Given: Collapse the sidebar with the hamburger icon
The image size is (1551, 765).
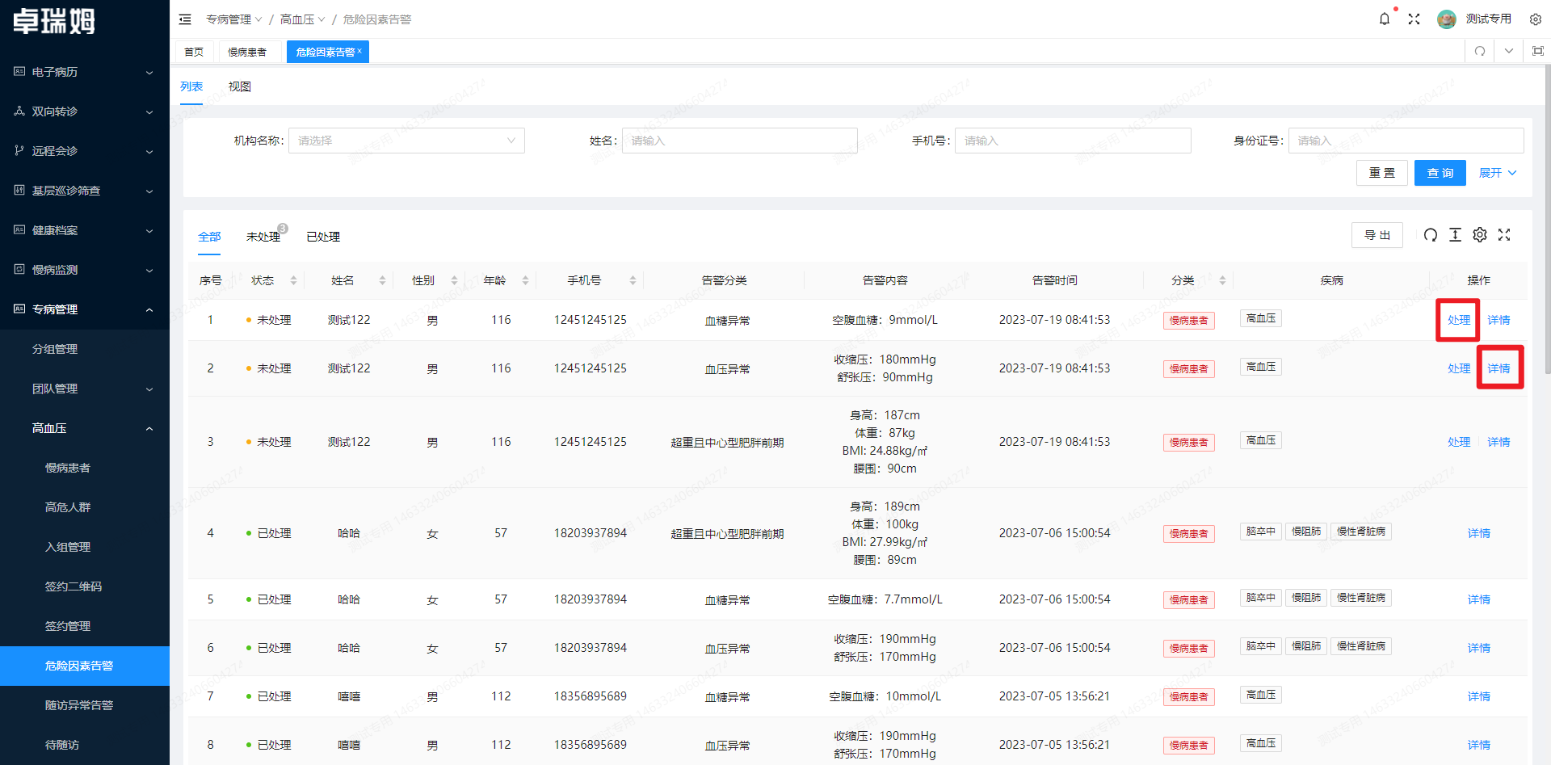Looking at the screenshot, I should [x=185, y=19].
